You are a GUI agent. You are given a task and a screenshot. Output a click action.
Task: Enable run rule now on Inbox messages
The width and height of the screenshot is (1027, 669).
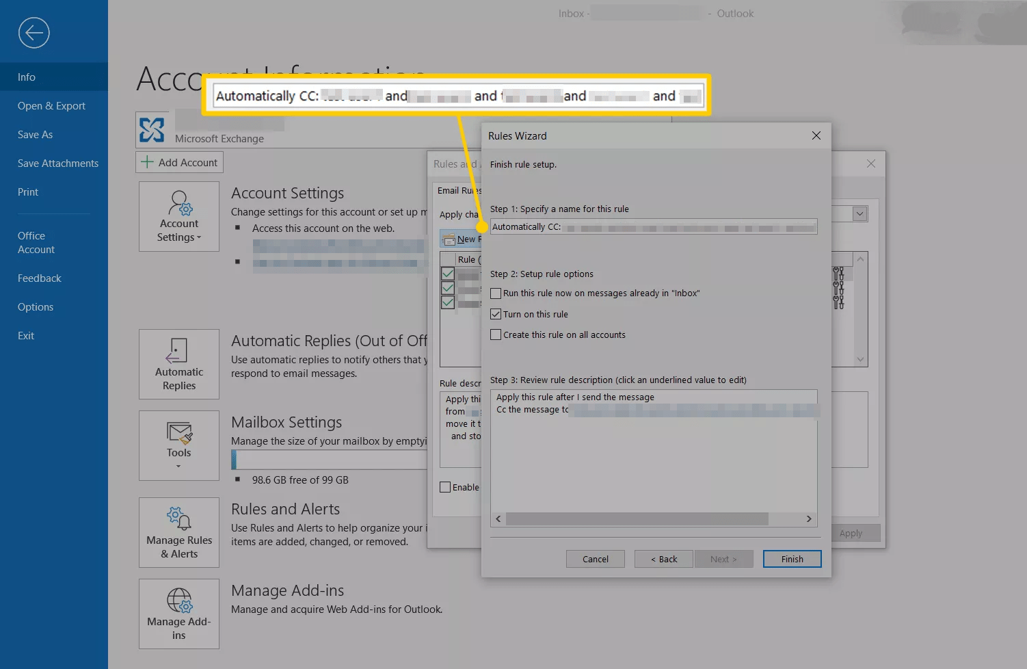click(x=496, y=293)
